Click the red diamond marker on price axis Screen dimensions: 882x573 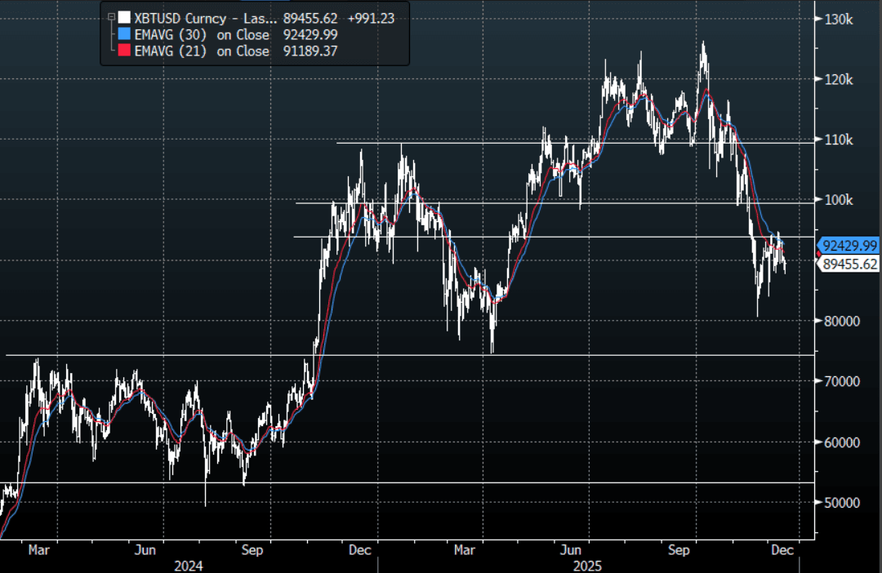pos(818,255)
